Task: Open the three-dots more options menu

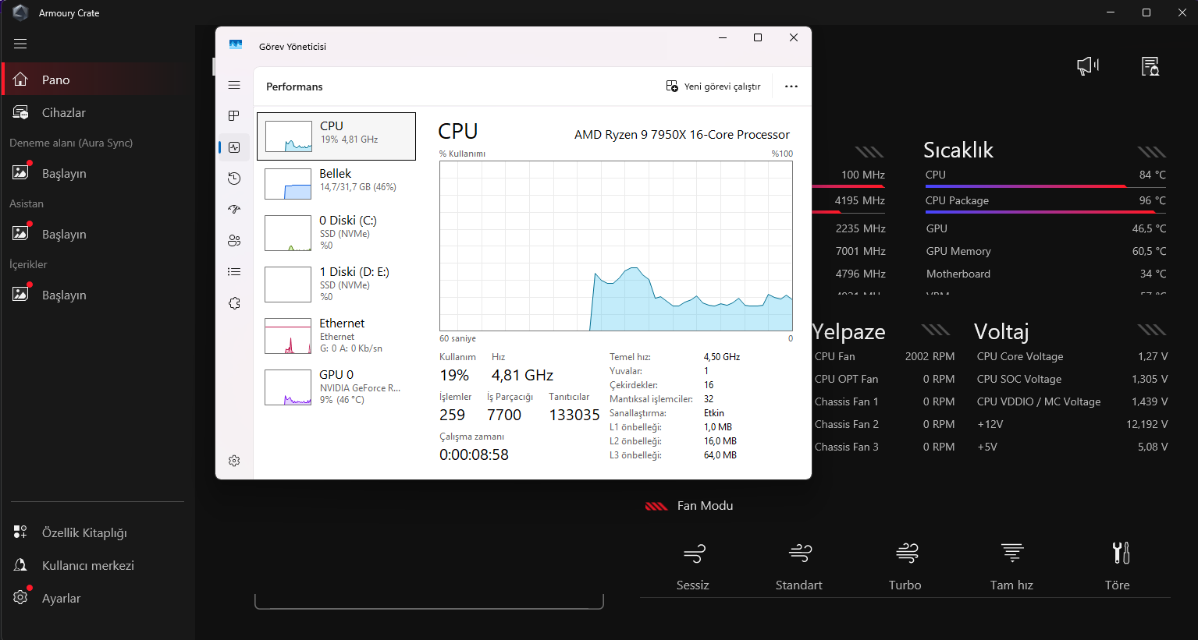Action: 791,87
